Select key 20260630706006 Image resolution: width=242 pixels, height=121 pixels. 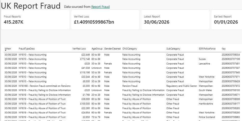point(231,99)
